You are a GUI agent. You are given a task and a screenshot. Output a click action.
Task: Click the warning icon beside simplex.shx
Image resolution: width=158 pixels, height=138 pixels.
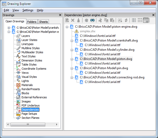[x=77, y=31]
